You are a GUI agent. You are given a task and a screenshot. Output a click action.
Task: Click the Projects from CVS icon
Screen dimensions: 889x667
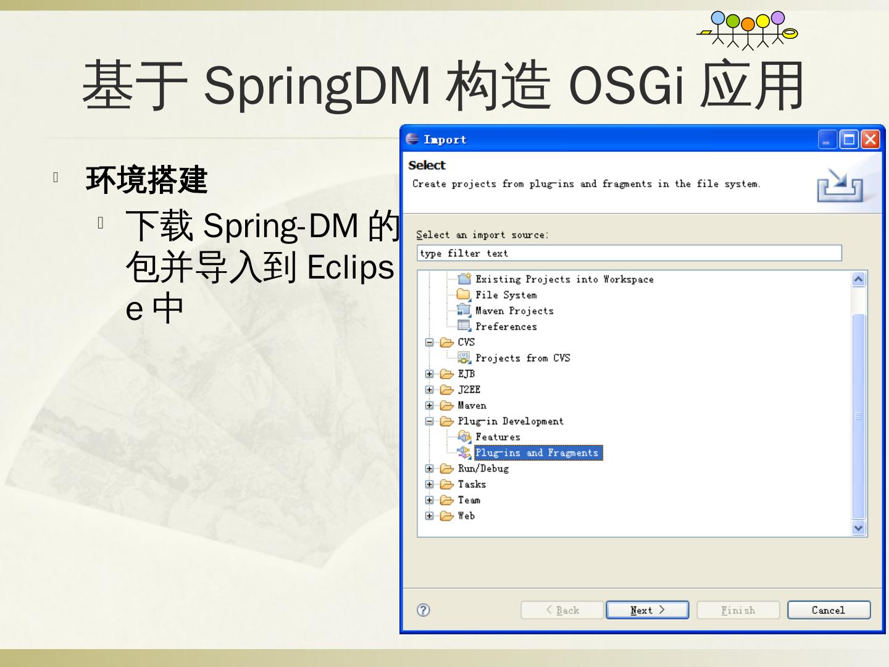tap(464, 358)
